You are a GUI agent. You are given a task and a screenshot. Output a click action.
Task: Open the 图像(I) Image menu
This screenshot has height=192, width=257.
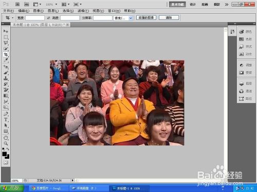click(39, 11)
